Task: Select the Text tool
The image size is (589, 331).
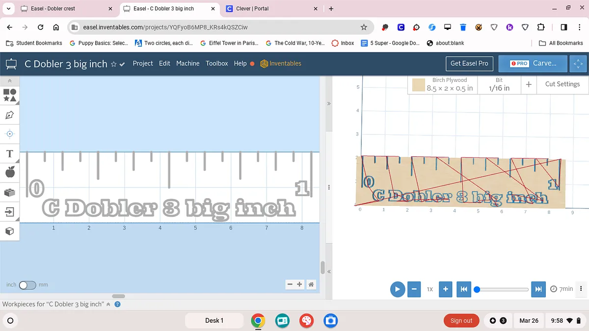Action: pos(10,154)
